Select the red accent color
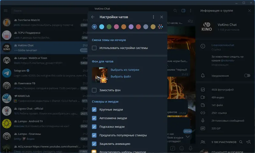Image resolution: width=255 pixels, height=153 pixels. point(138,27)
